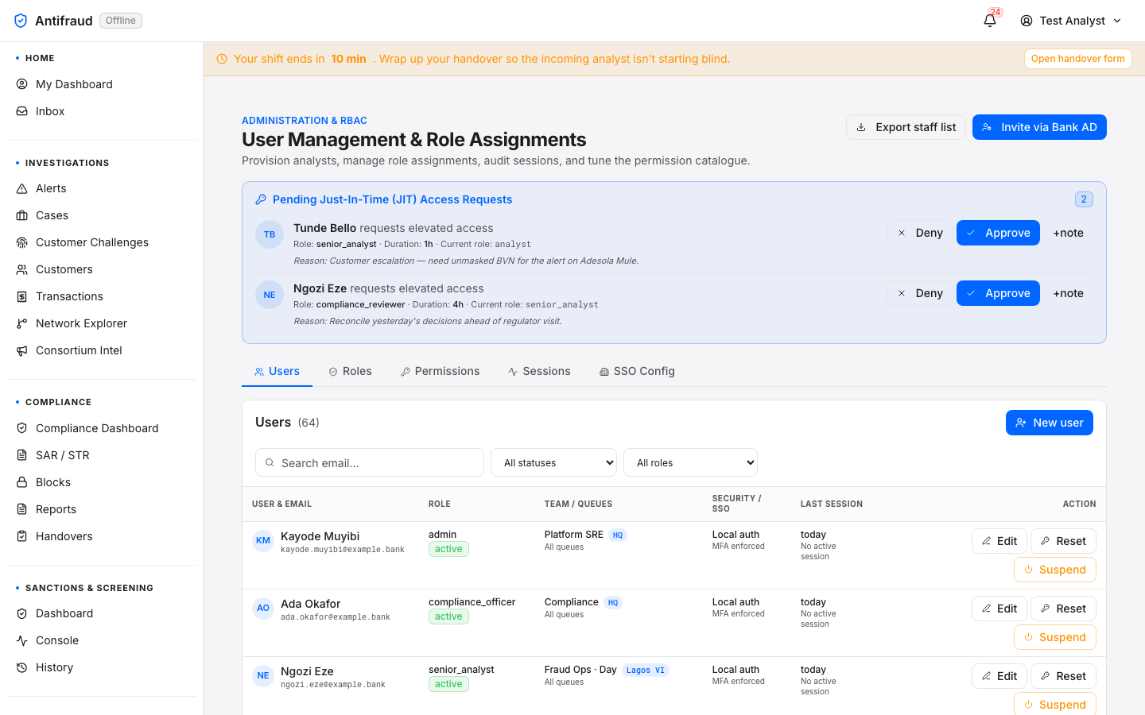Image resolution: width=1145 pixels, height=715 pixels.
Task: Click the Customer Challenges fingerprint icon
Action: (22, 242)
